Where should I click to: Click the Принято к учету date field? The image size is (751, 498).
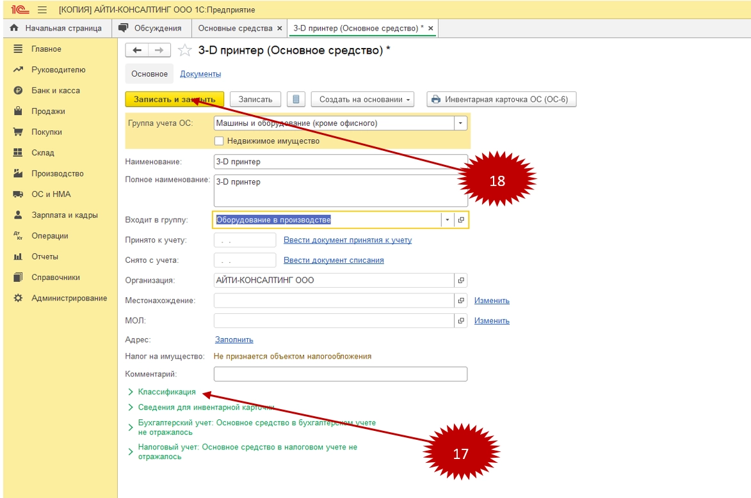pyautogui.click(x=245, y=240)
